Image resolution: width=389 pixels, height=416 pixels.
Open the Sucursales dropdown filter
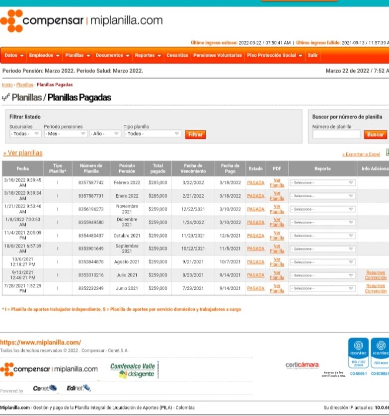point(25,134)
